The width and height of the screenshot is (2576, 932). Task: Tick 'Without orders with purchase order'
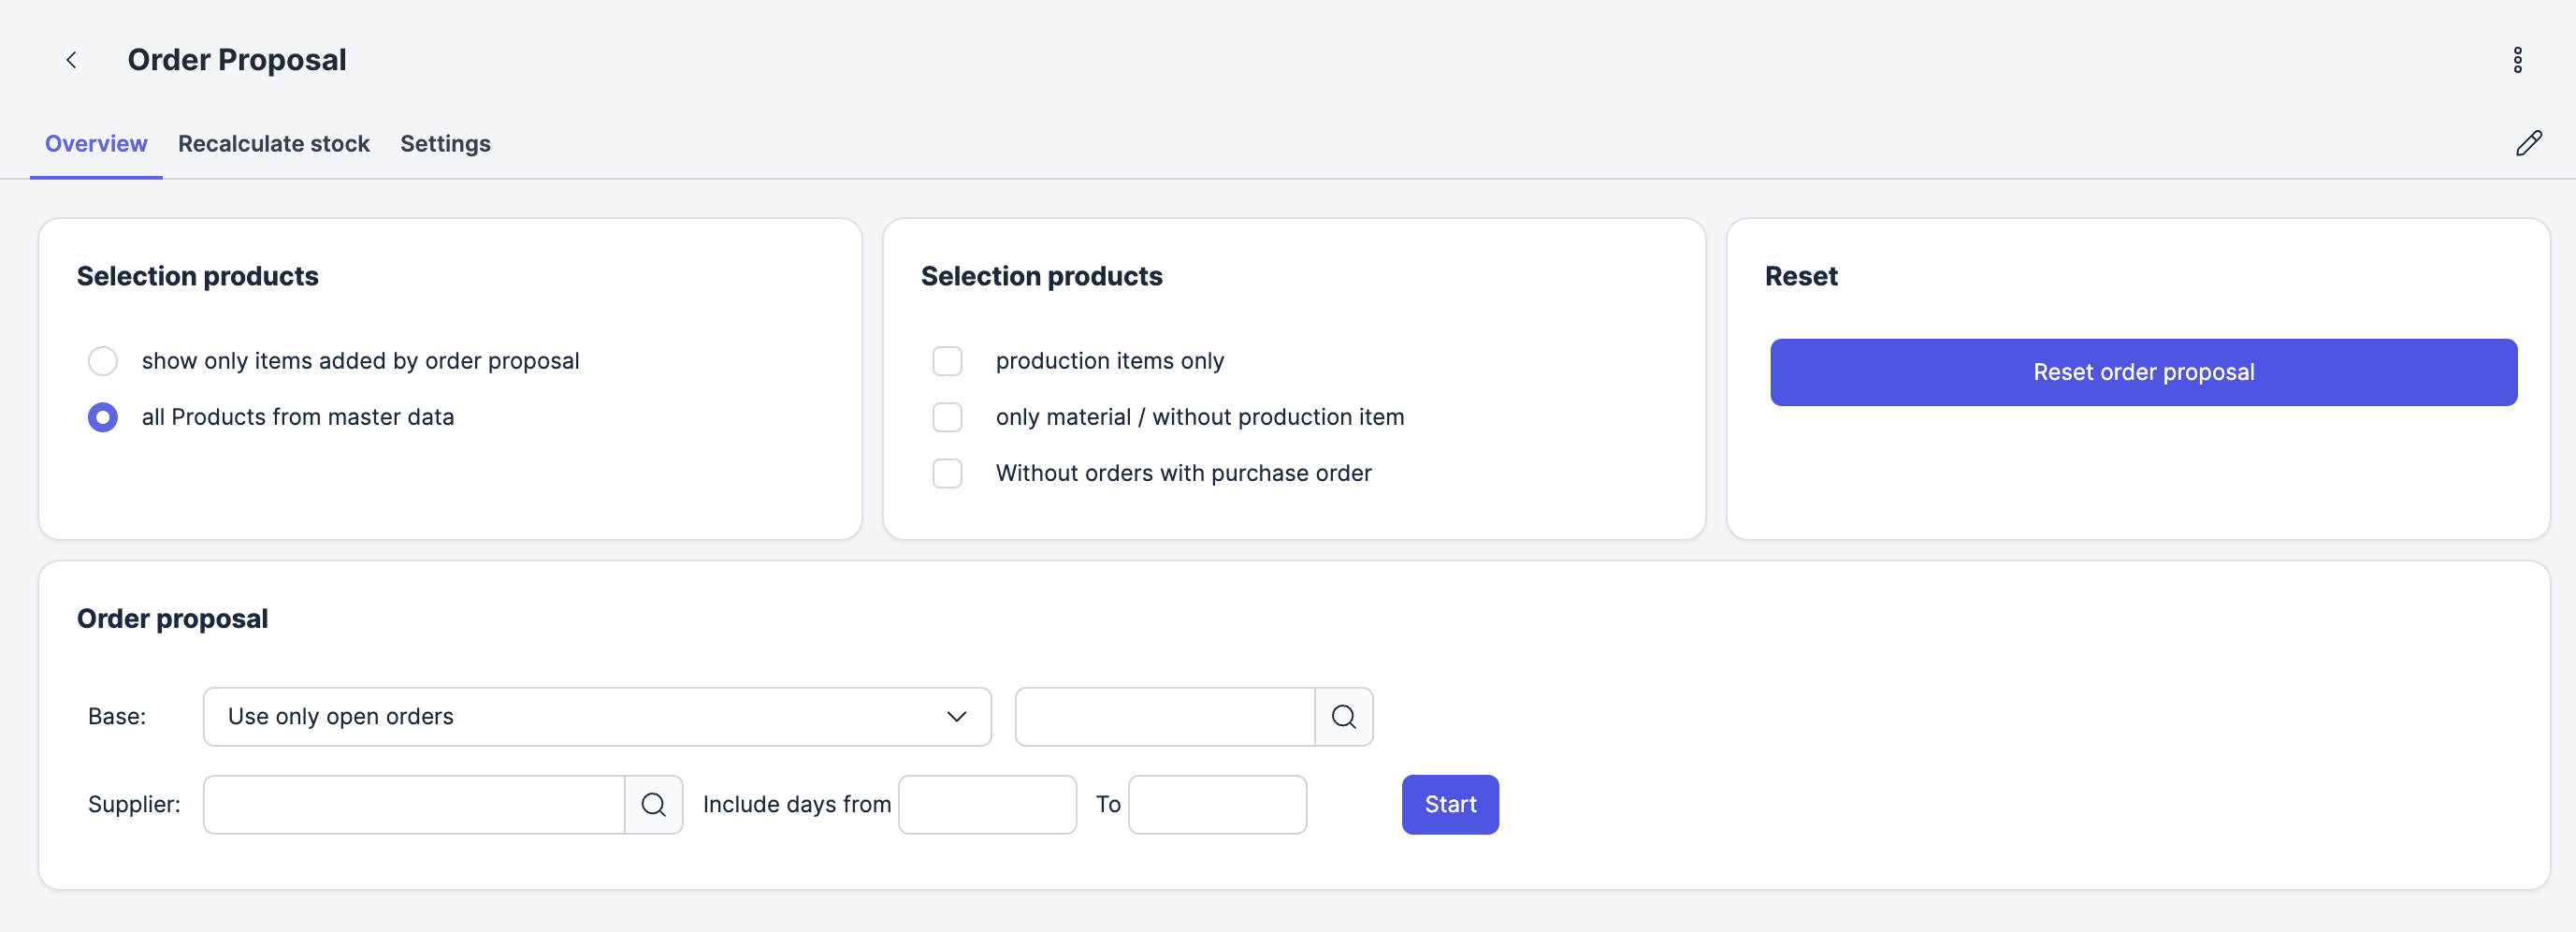click(x=947, y=473)
